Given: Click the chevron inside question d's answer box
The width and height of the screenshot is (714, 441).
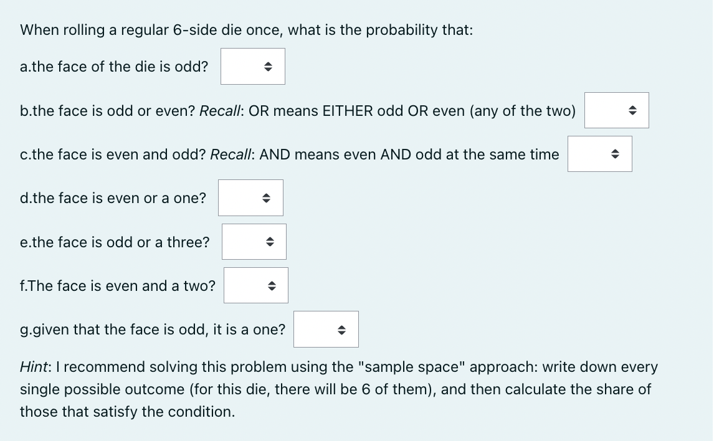Looking at the screenshot, I should (265, 197).
